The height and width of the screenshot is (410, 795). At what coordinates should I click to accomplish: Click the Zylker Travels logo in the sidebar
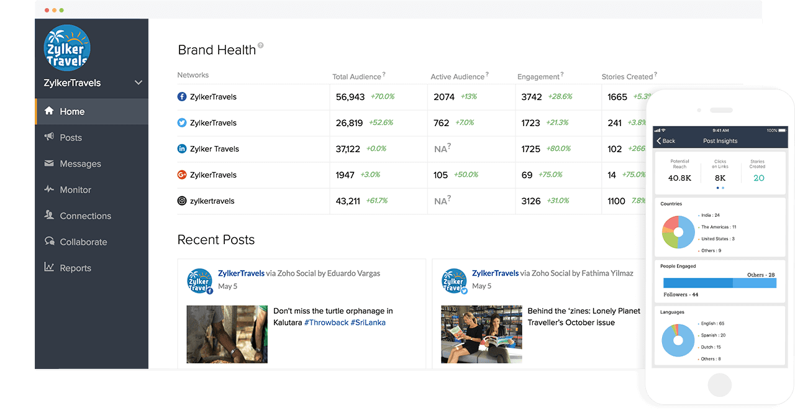tap(68, 48)
